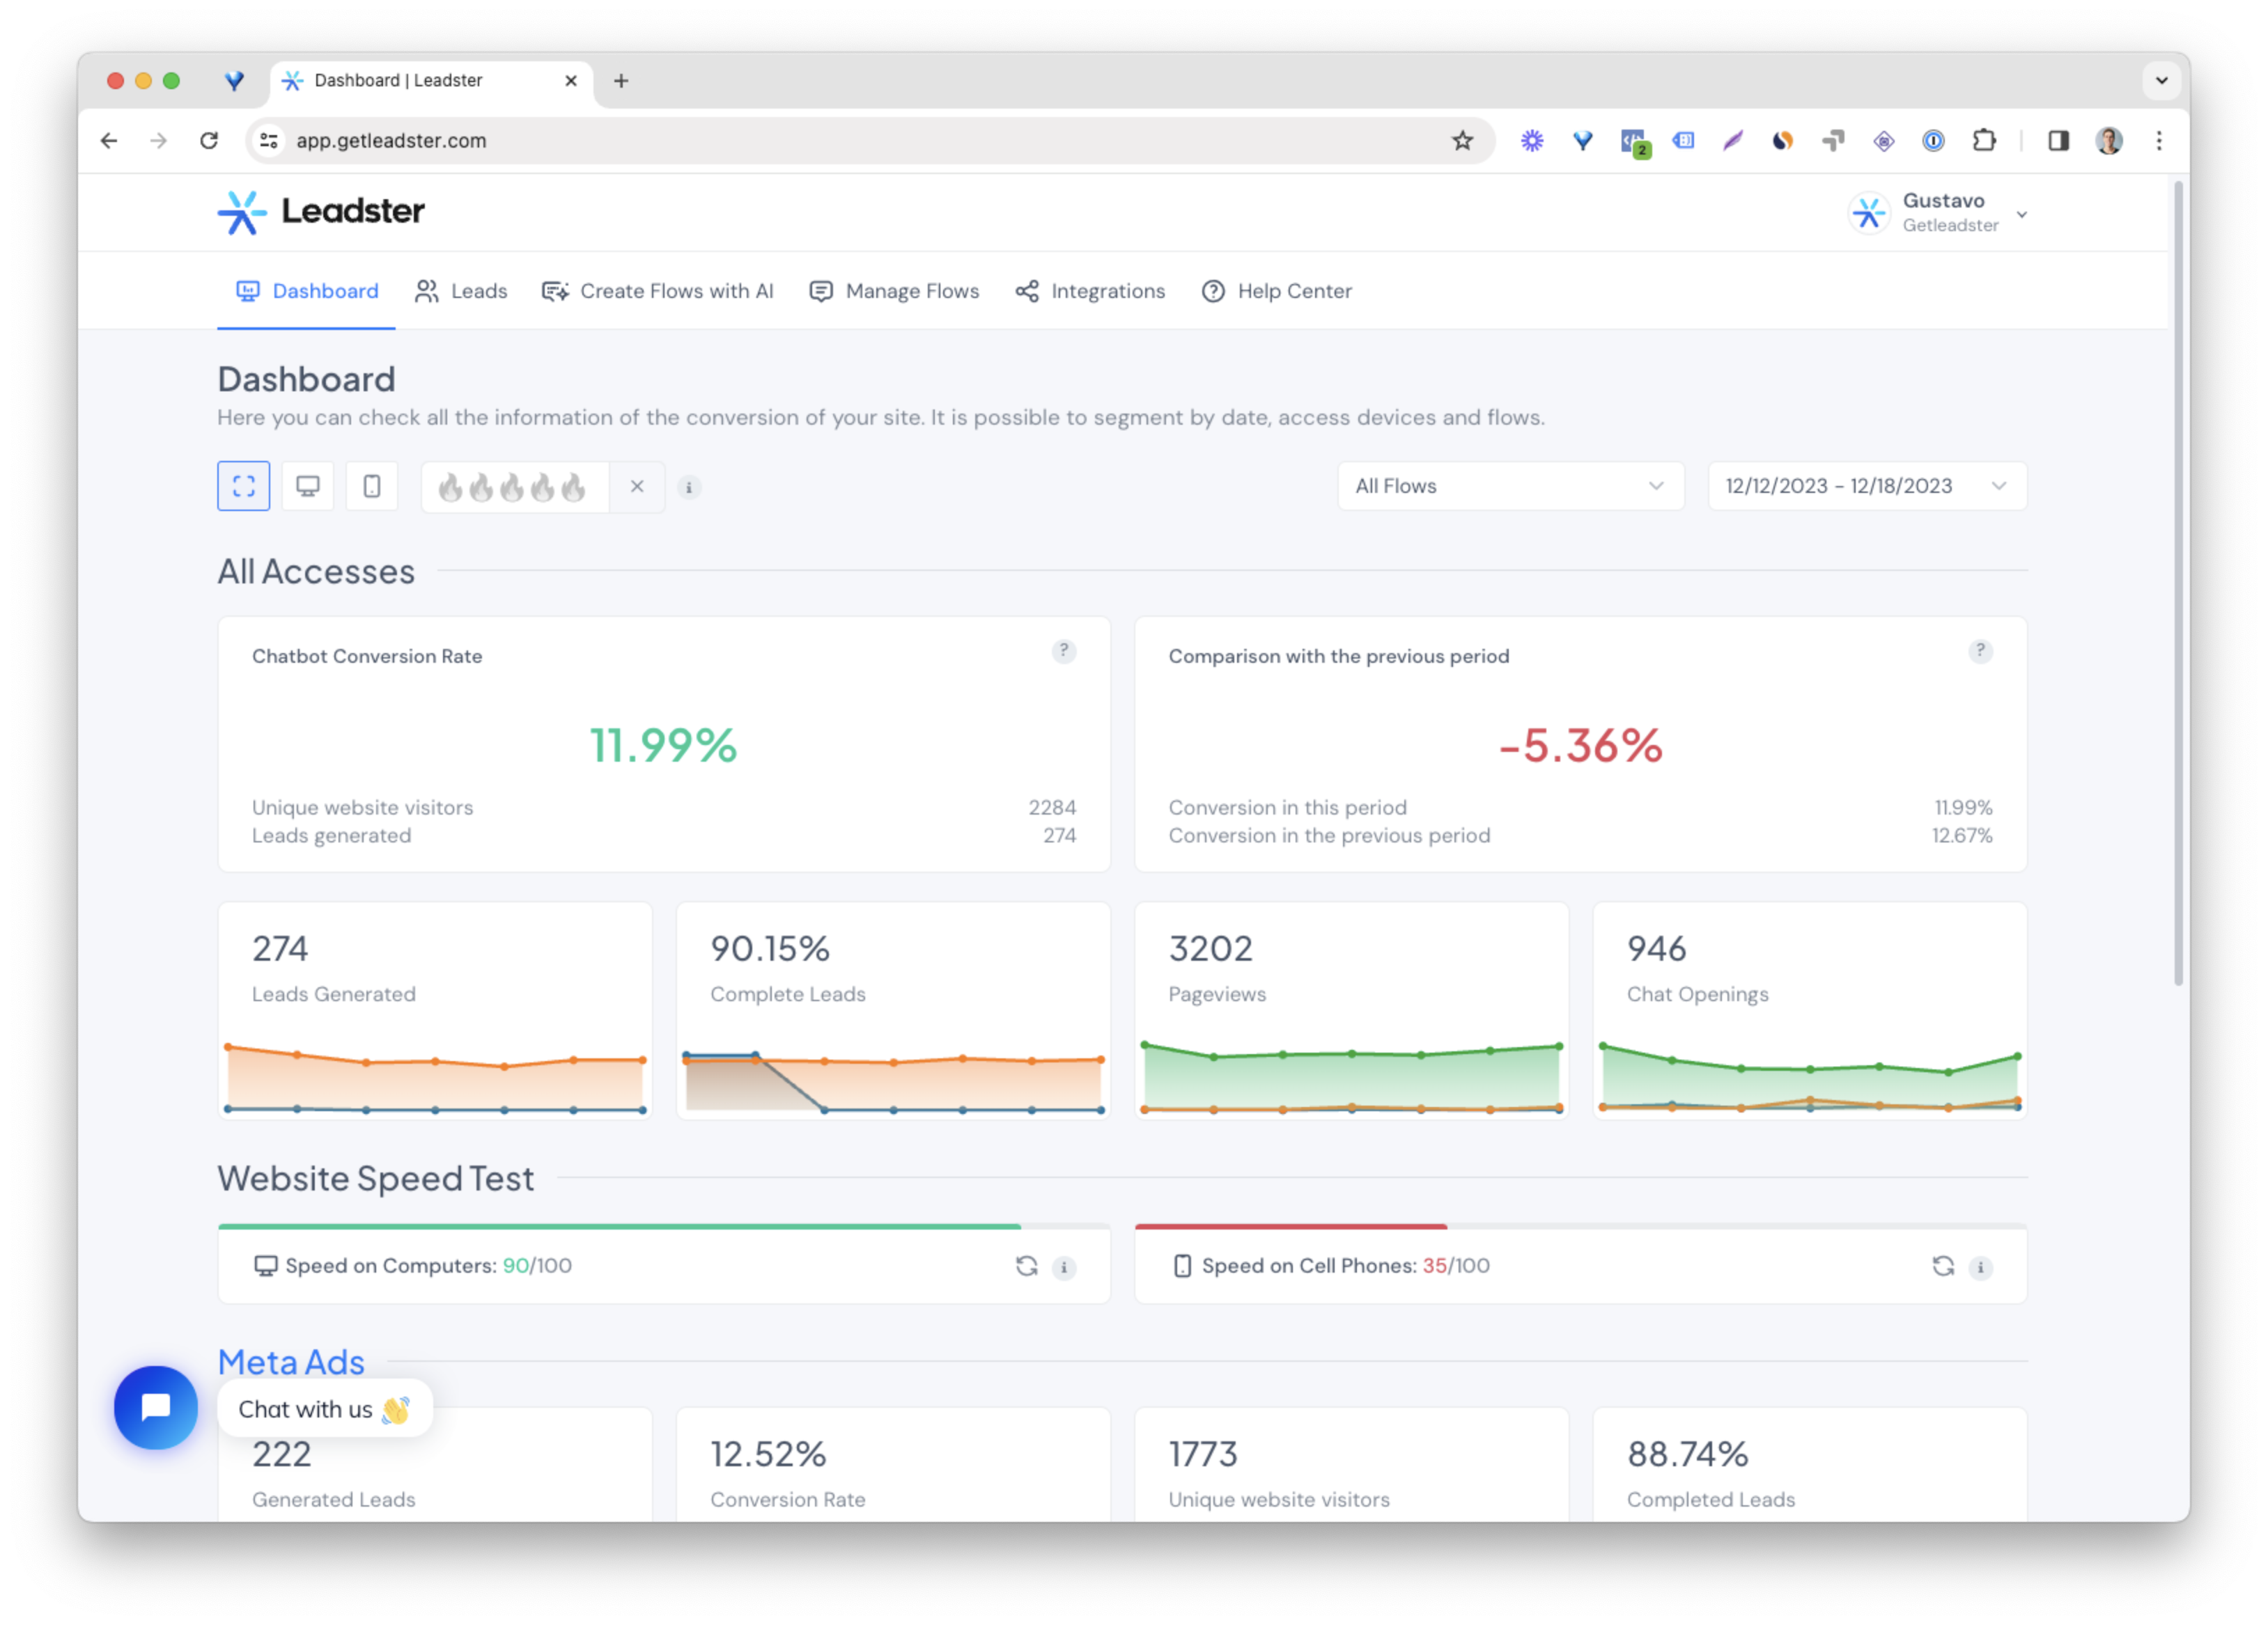Remove the lead temperature filter
This screenshot has height=1625, width=2268.
point(637,487)
